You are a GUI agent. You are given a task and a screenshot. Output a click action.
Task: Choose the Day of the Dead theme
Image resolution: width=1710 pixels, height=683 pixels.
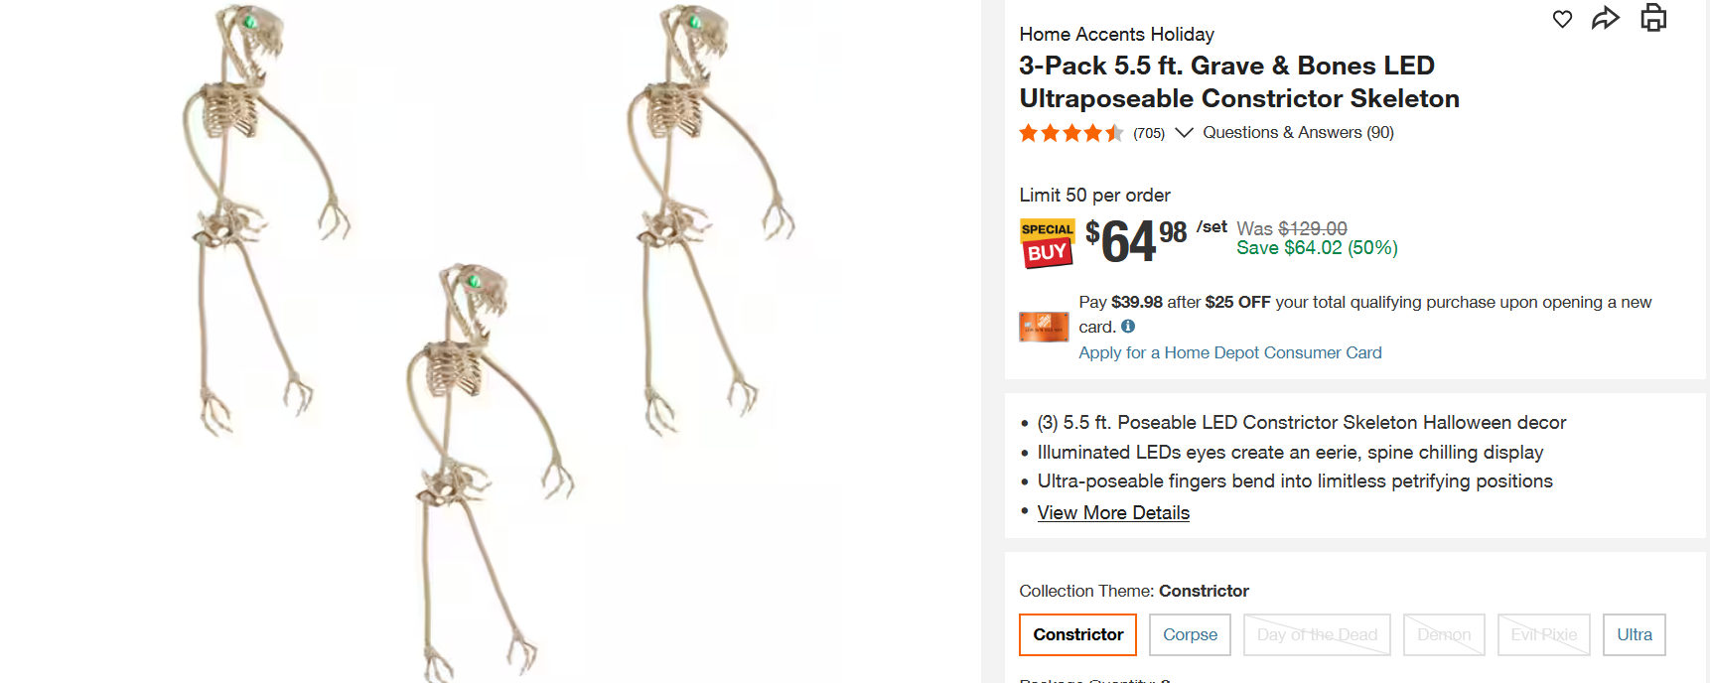[1317, 634]
